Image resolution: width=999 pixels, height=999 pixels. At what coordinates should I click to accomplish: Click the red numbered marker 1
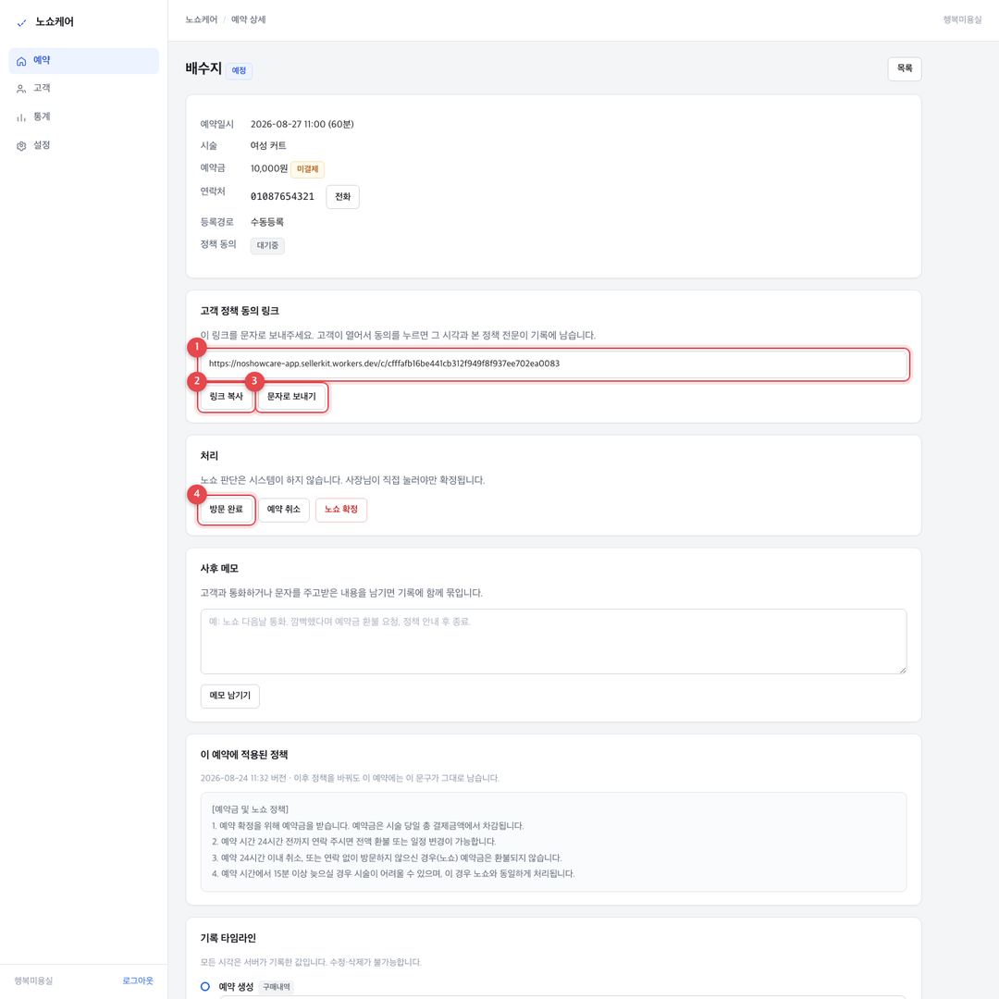point(197,347)
